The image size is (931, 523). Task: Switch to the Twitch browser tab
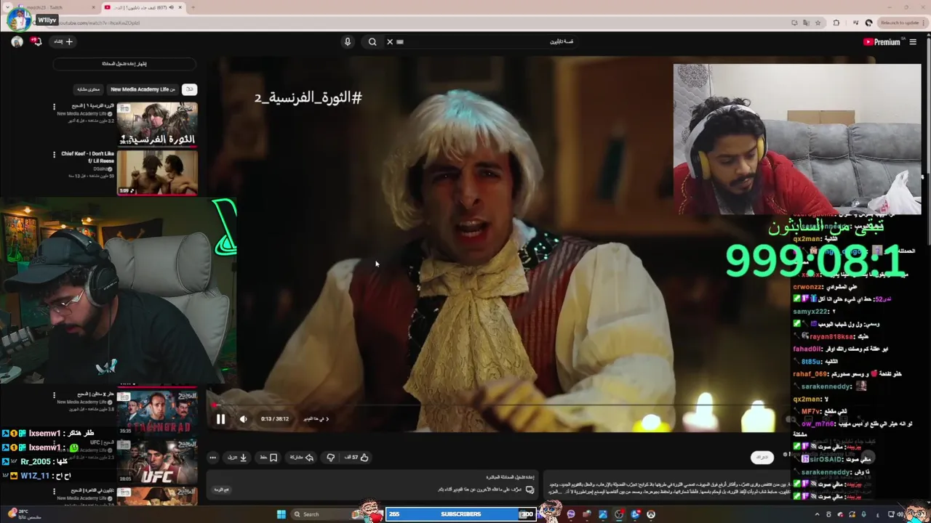coord(55,7)
